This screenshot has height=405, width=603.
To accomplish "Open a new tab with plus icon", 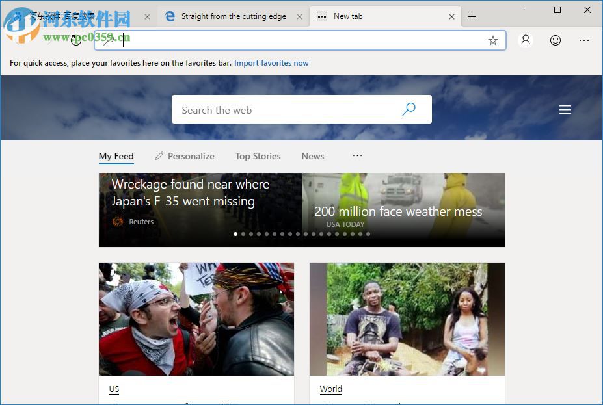I will (472, 16).
